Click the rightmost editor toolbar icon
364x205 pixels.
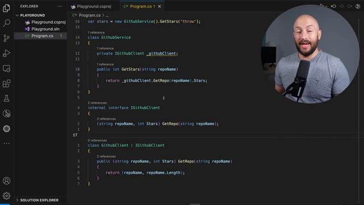pos(358,6)
